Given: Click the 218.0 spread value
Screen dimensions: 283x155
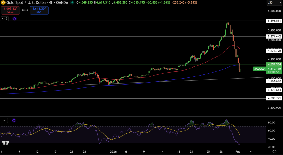Looking at the screenshot, I should 25,11.
